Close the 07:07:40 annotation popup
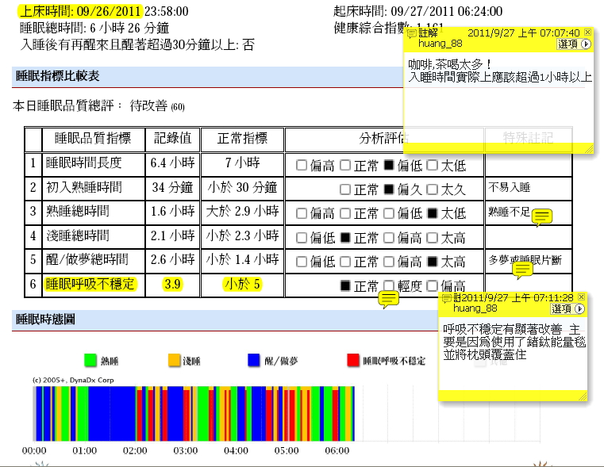 click(587, 32)
